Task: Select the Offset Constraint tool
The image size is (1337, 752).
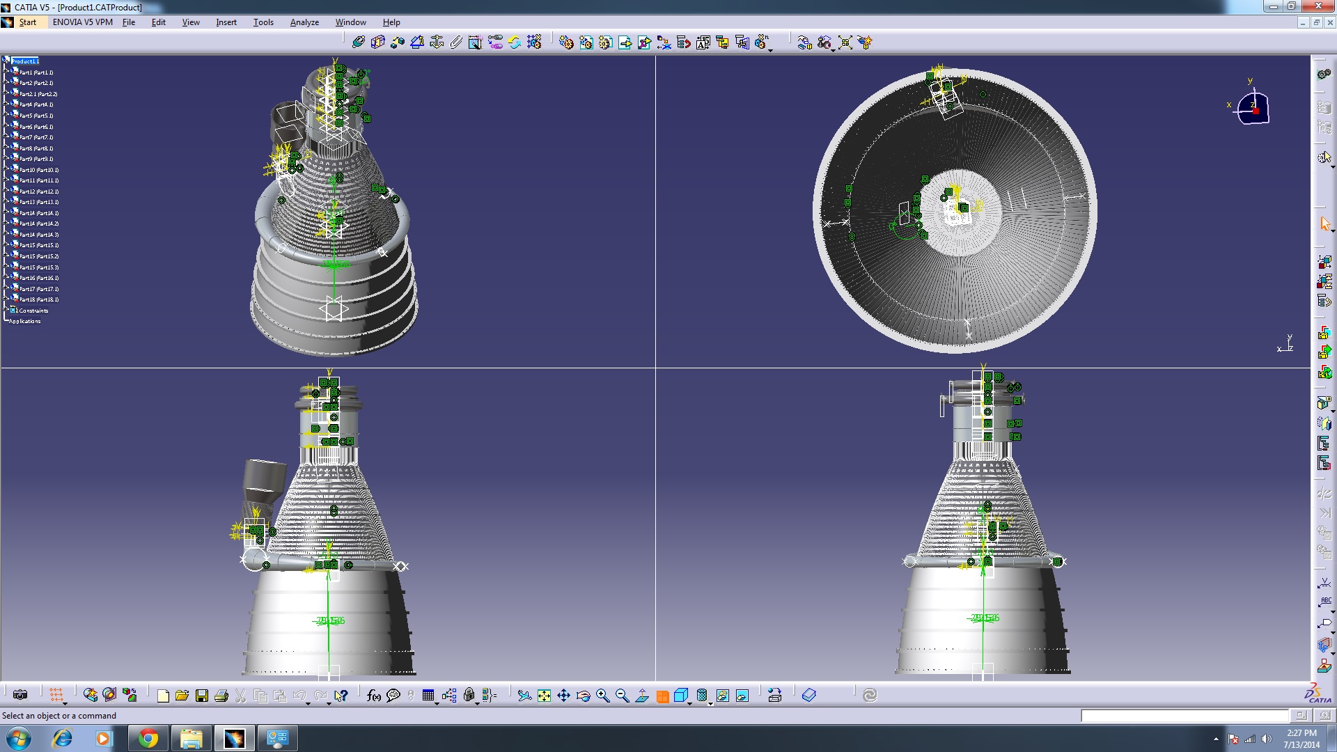Action: [x=398, y=42]
